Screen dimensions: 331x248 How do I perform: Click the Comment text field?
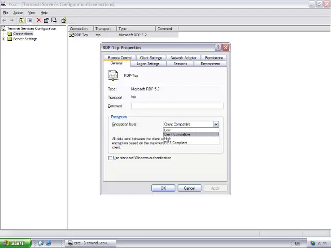click(x=177, y=106)
